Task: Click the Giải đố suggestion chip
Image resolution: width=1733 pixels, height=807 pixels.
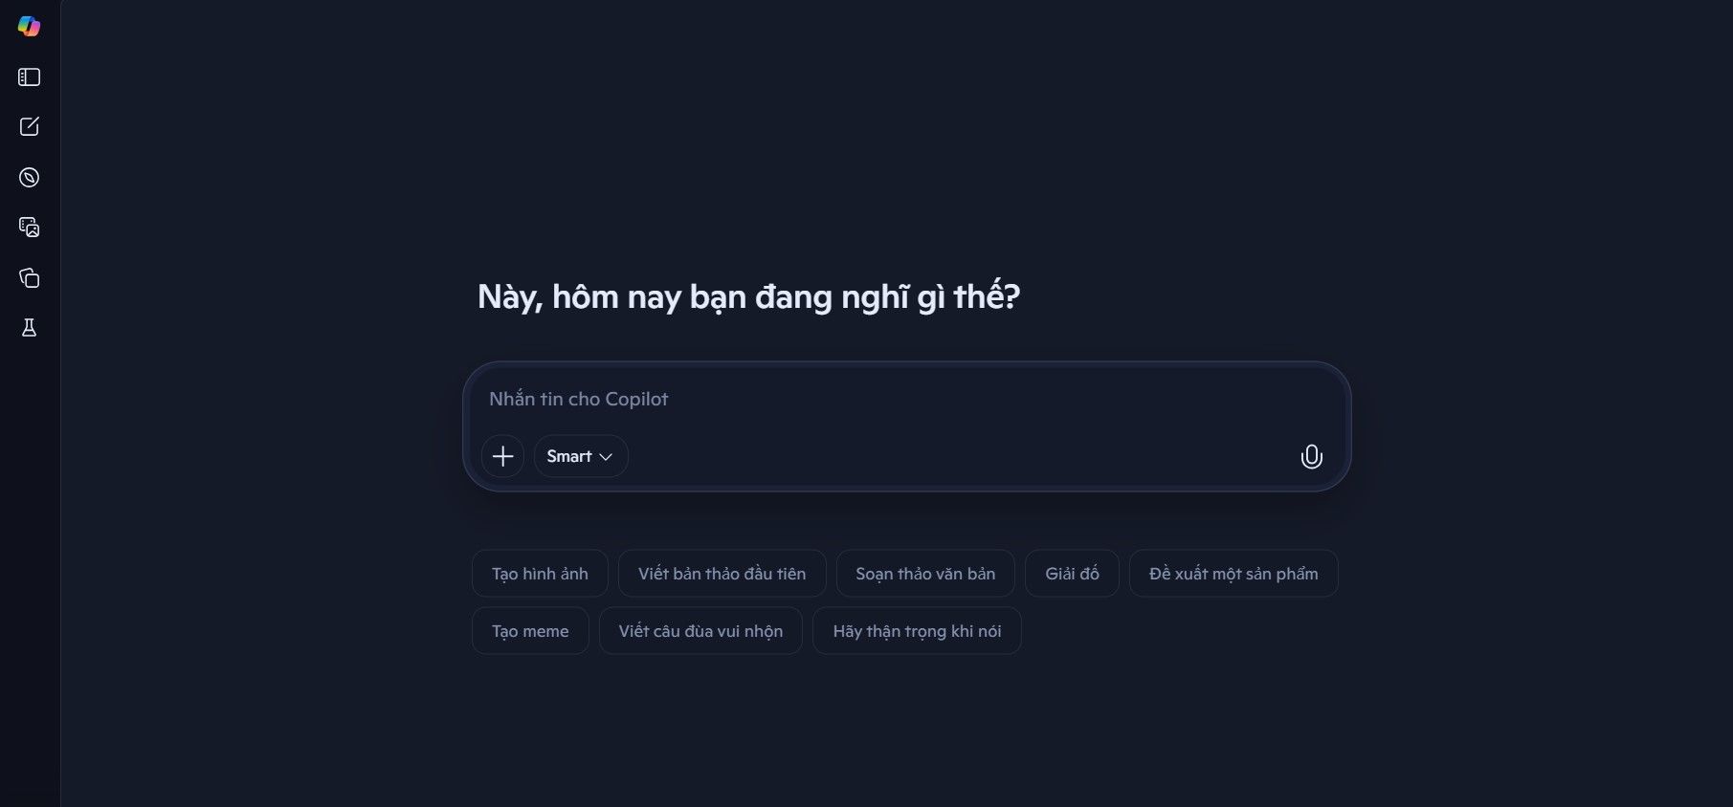Action: click(x=1071, y=574)
